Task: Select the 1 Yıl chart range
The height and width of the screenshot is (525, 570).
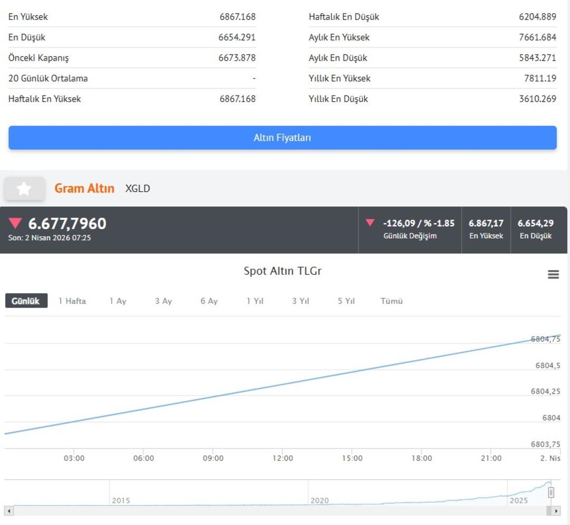Action: tap(255, 301)
